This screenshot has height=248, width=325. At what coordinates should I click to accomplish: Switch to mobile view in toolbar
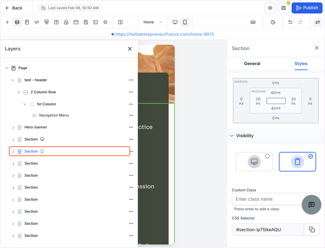[185, 22]
